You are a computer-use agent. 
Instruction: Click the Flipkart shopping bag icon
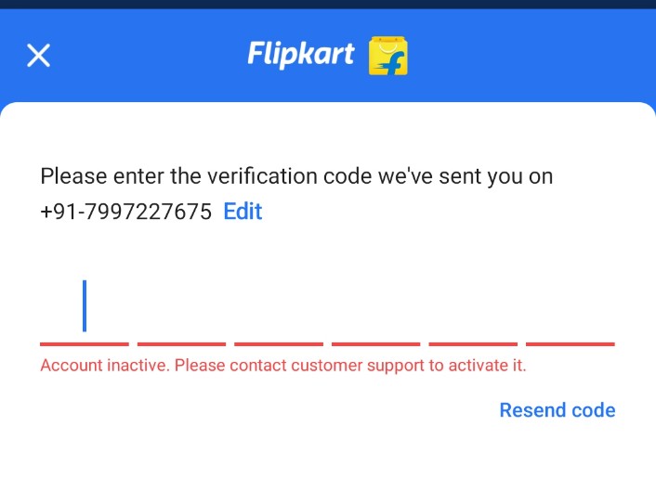pos(388,56)
